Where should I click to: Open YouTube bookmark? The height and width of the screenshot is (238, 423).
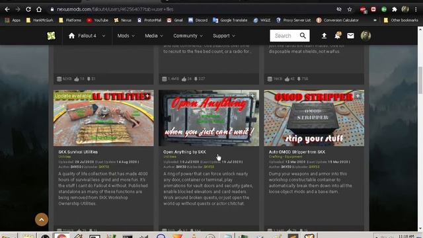point(97,20)
